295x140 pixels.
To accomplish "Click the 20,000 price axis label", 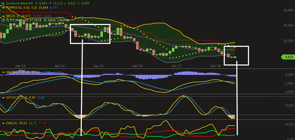I will pyautogui.click(x=288, y=41).
